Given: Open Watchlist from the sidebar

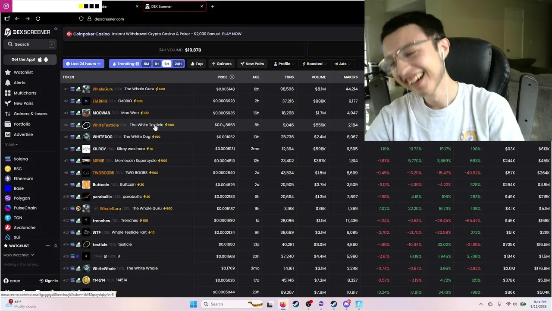Looking at the screenshot, I should (x=23, y=72).
